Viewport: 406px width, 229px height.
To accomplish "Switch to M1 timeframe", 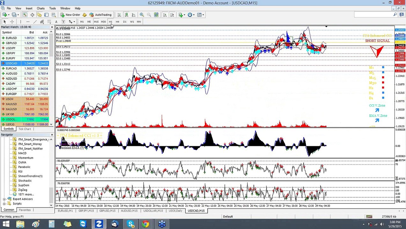I will tap(82, 22).
